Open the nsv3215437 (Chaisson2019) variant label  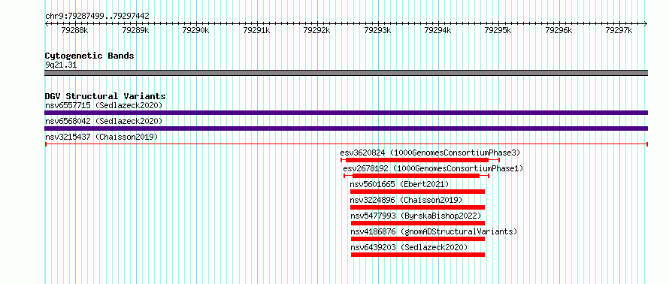click(x=101, y=137)
